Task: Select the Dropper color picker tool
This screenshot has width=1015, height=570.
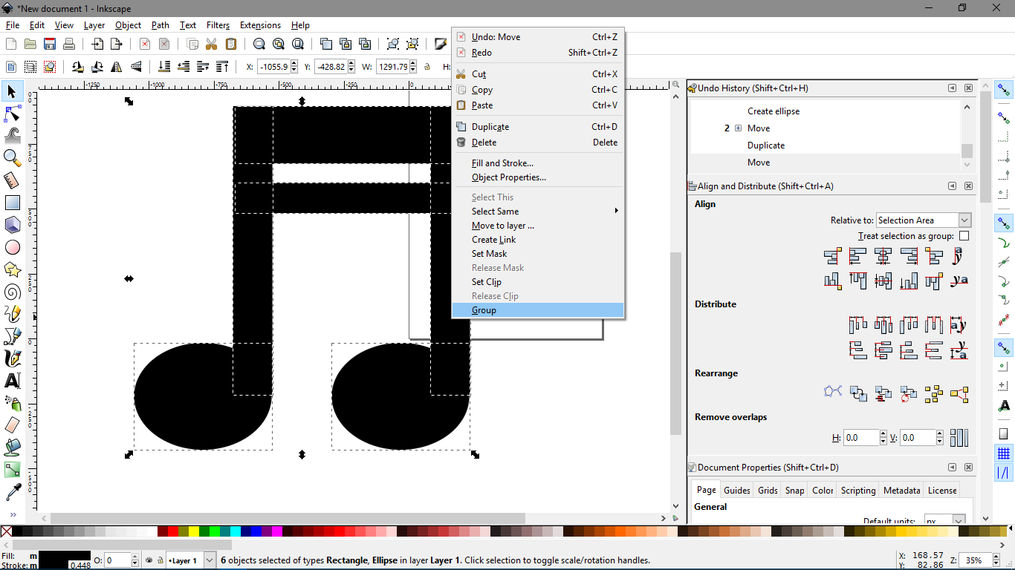Action: [12, 492]
